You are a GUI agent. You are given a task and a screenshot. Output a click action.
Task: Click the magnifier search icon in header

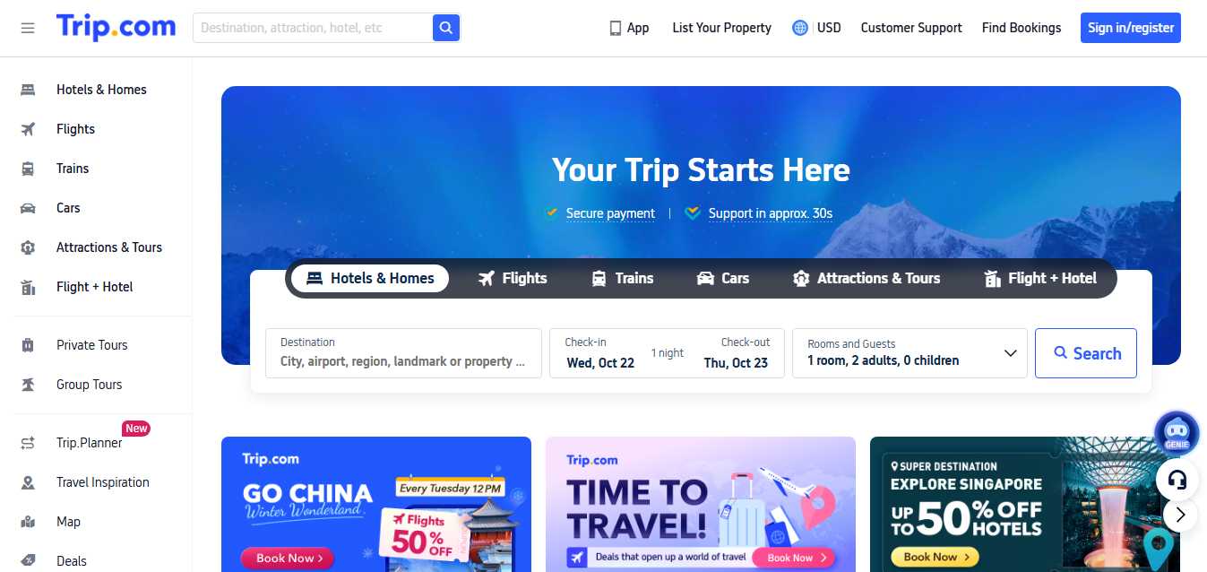tap(446, 28)
